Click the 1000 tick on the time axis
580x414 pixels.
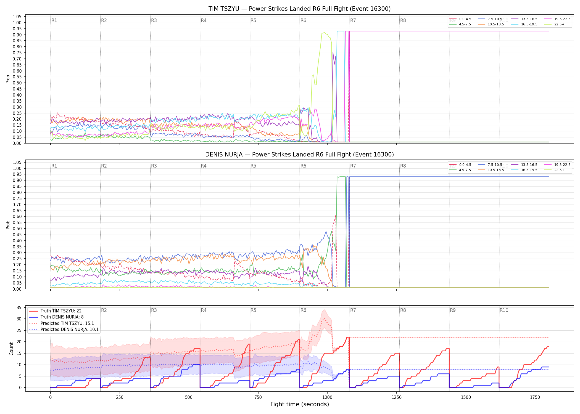[327, 397]
